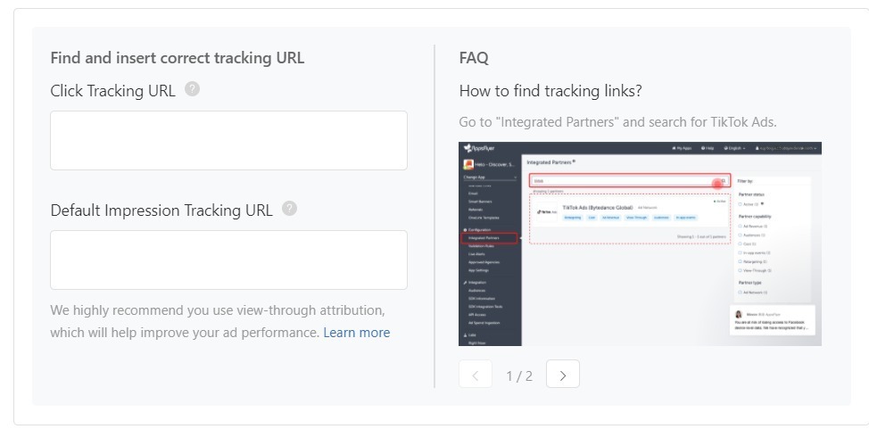Click the help icon beside Default Impression Tracking URL
869x429 pixels.
pos(289,209)
